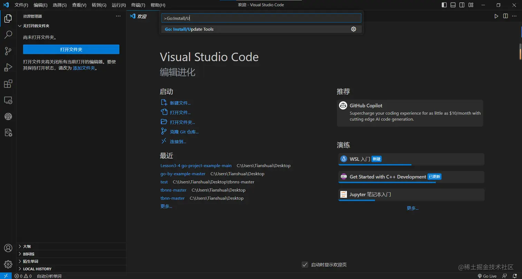
Task: Open the 选择(S) menu
Action: pyautogui.click(x=60, y=5)
